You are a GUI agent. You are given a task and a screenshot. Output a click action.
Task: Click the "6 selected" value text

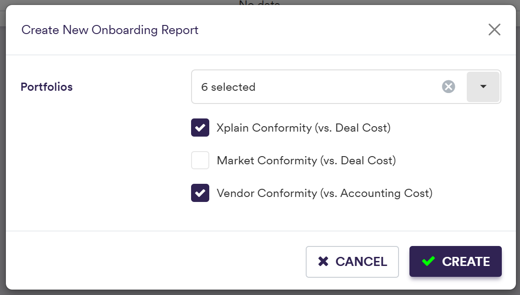point(228,87)
